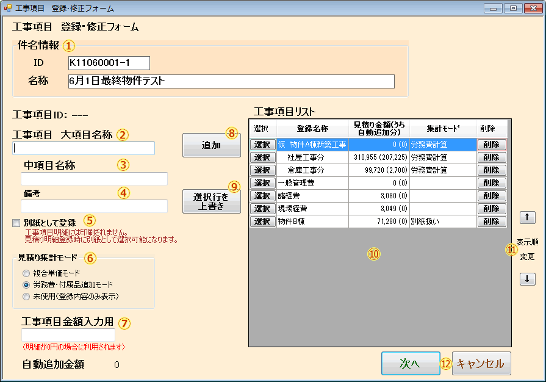The width and height of the screenshot is (546, 382).
Task: Delete the 倉庫工事分 row
Action: [492, 170]
